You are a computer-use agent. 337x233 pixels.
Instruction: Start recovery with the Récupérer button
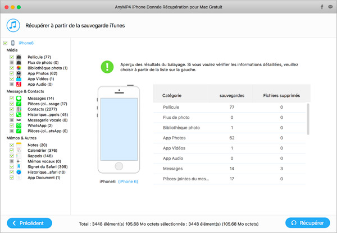[308, 223]
